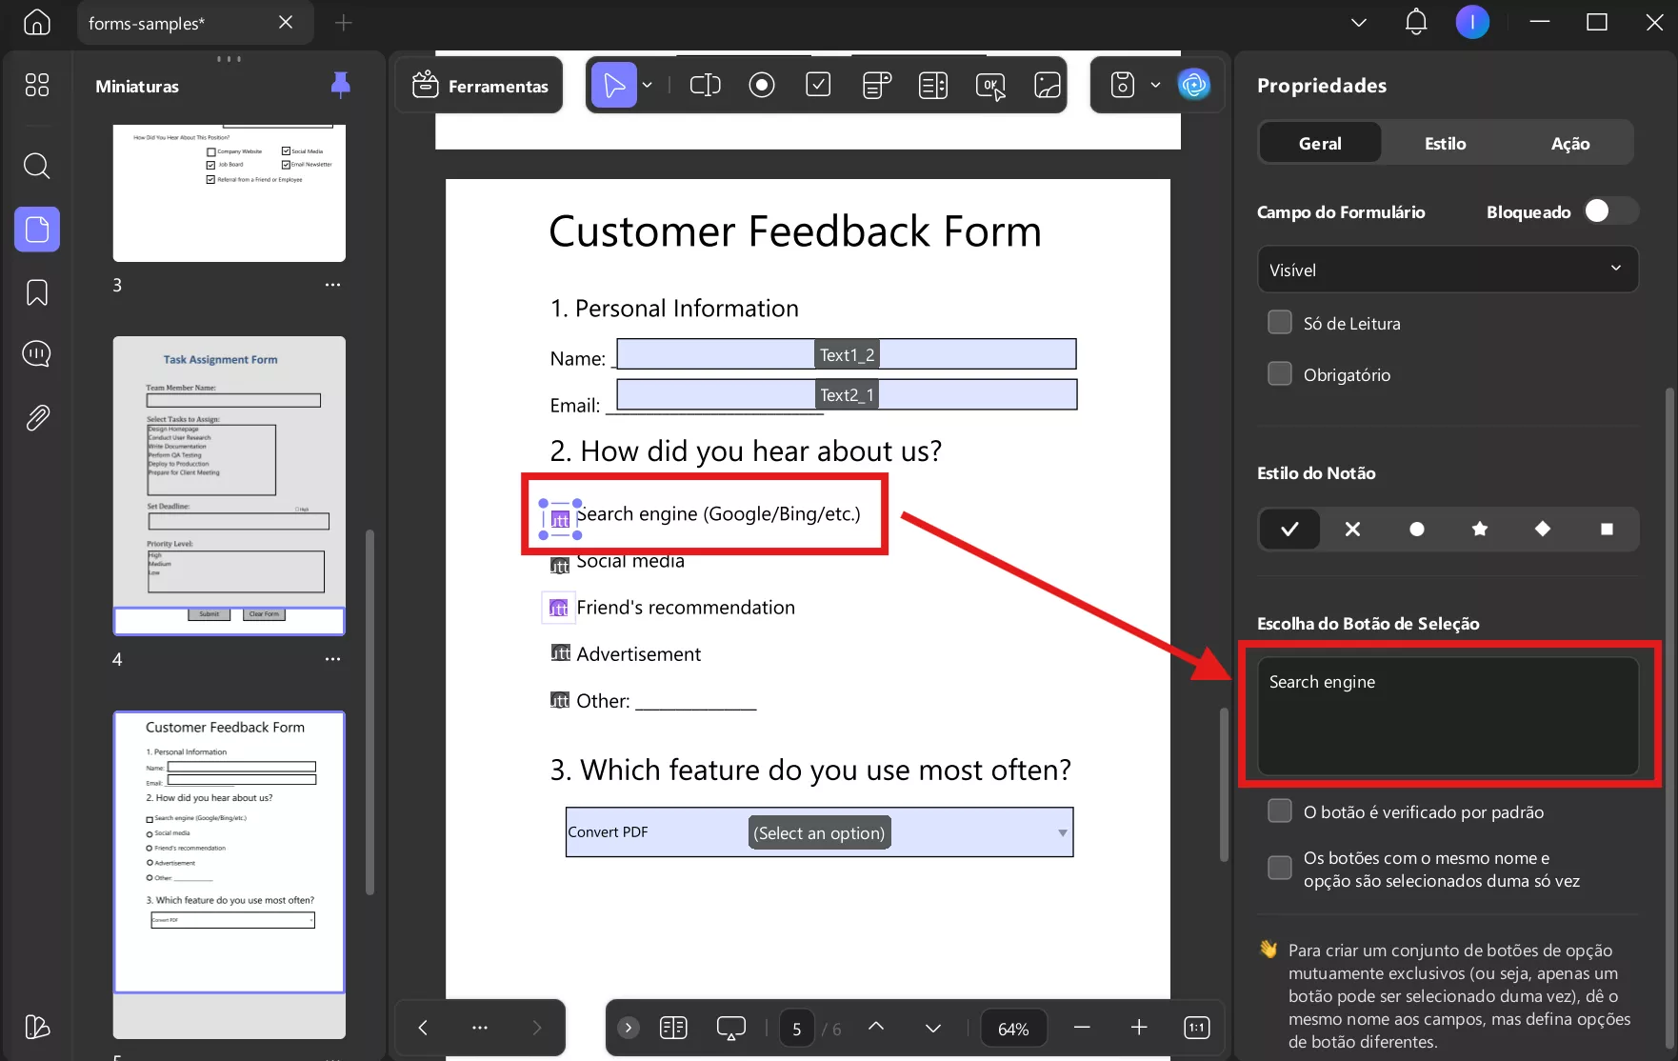This screenshot has width=1678, height=1061.
Task: Select the text field tool
Action: coord(705,86)
